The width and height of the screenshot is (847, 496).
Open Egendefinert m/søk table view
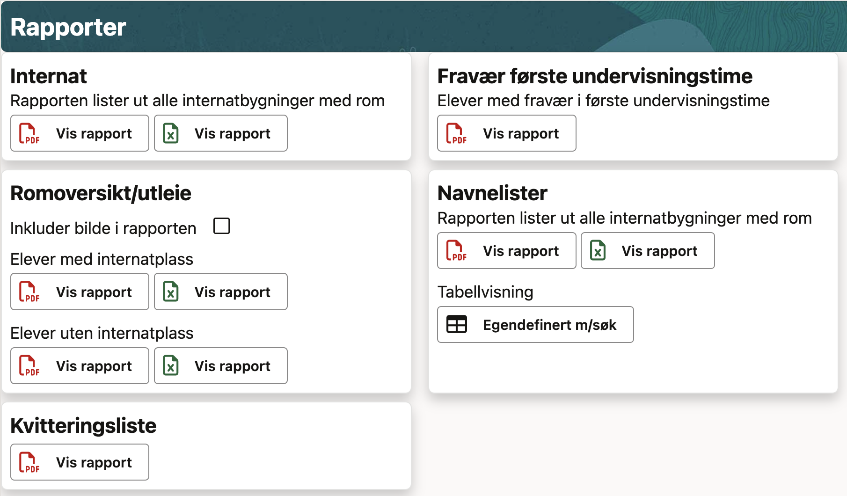tap(549, 325)
